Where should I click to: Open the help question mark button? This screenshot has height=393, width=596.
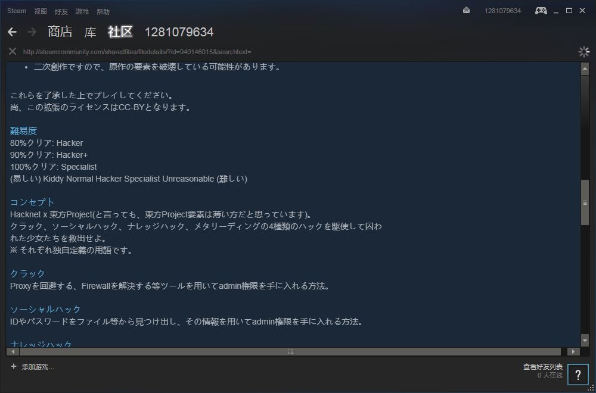click(x=578, y=375)
